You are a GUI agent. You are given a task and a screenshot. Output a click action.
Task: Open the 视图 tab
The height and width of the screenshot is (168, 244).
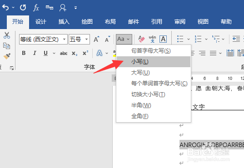(203, 22)
